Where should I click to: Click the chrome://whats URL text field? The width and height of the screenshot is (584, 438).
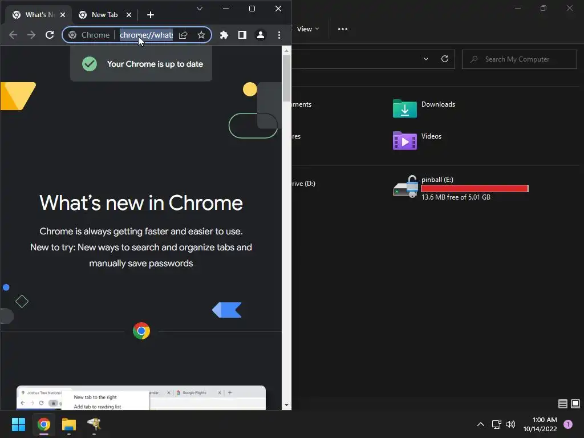point(146,35)
